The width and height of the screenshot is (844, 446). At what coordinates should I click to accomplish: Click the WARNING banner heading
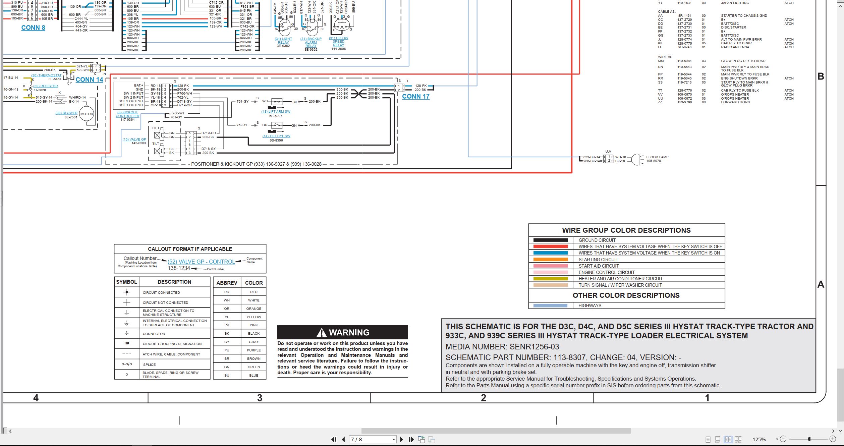pyautogui.click(x=343, y=332)
